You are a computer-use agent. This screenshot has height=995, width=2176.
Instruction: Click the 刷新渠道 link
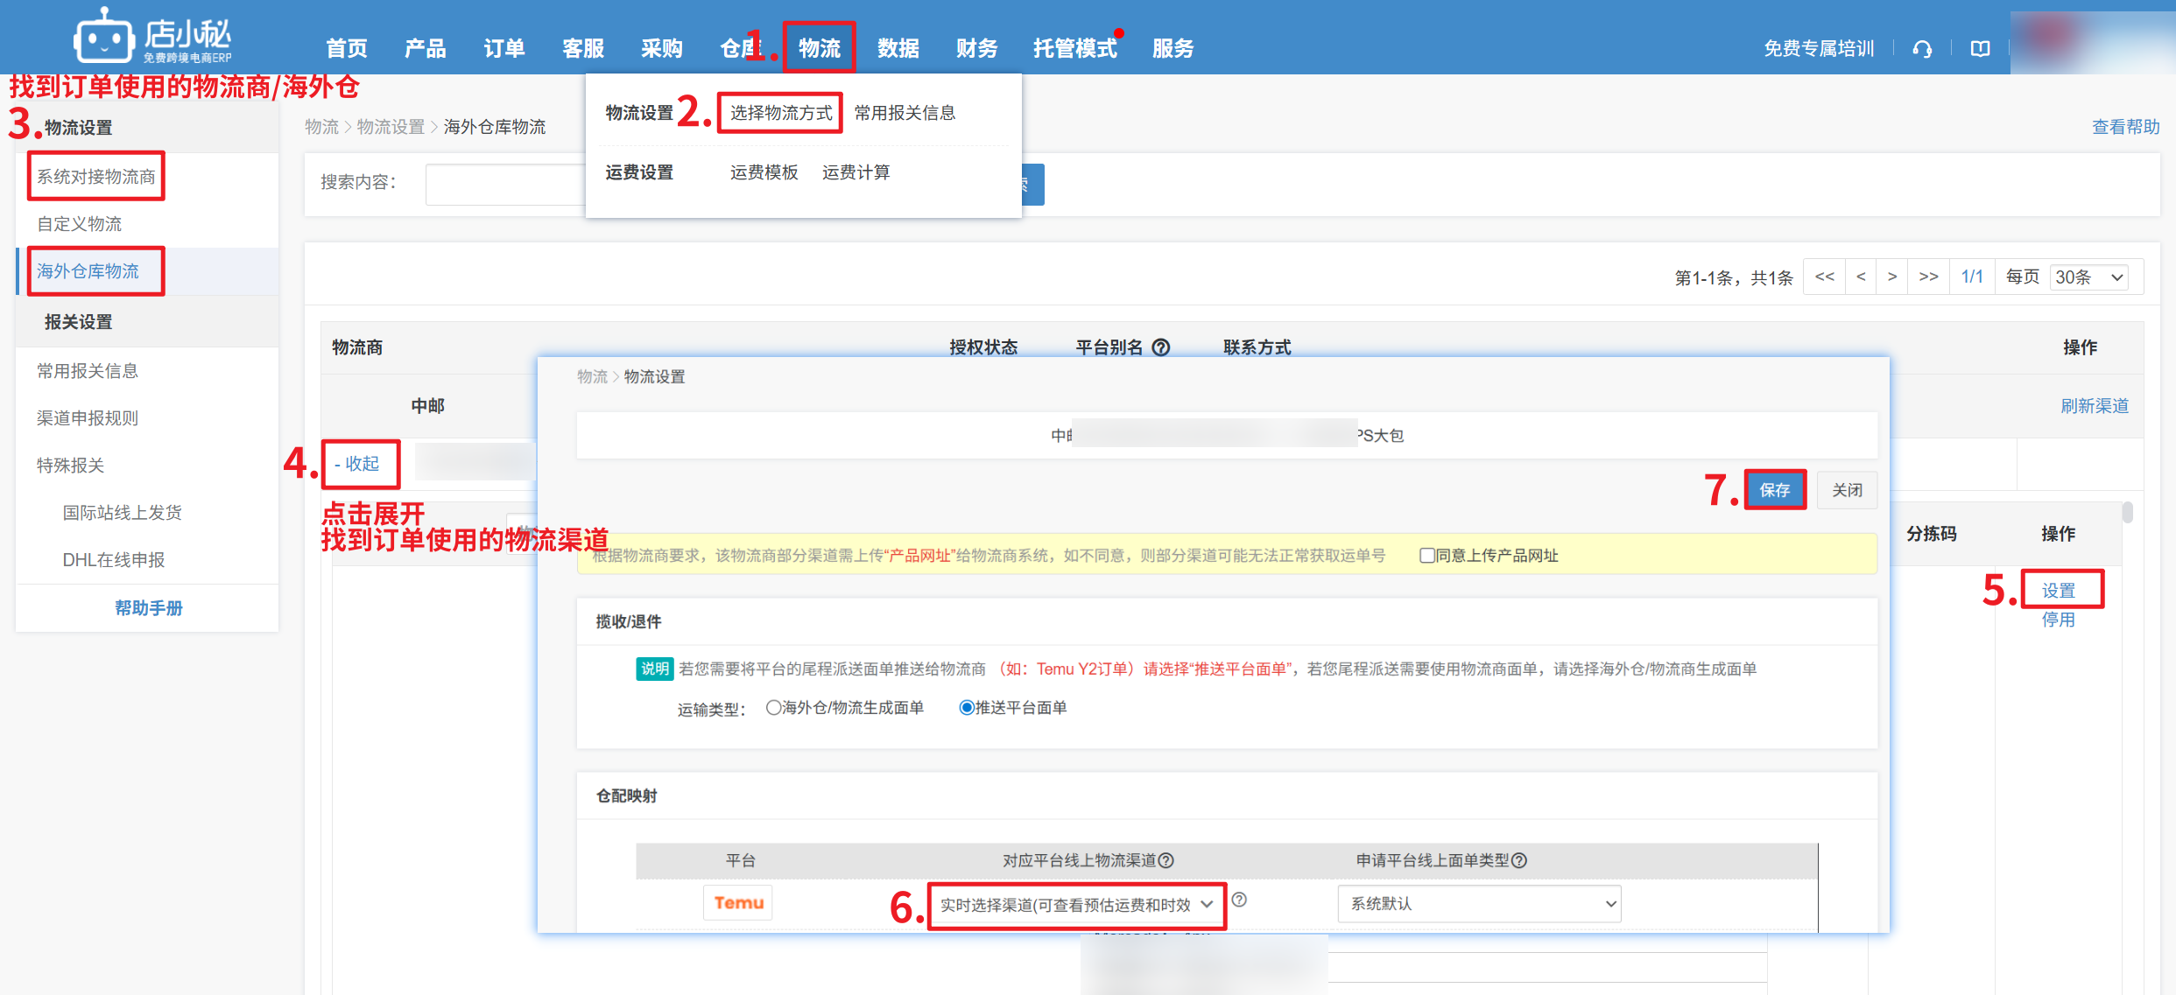point(2094,406)
